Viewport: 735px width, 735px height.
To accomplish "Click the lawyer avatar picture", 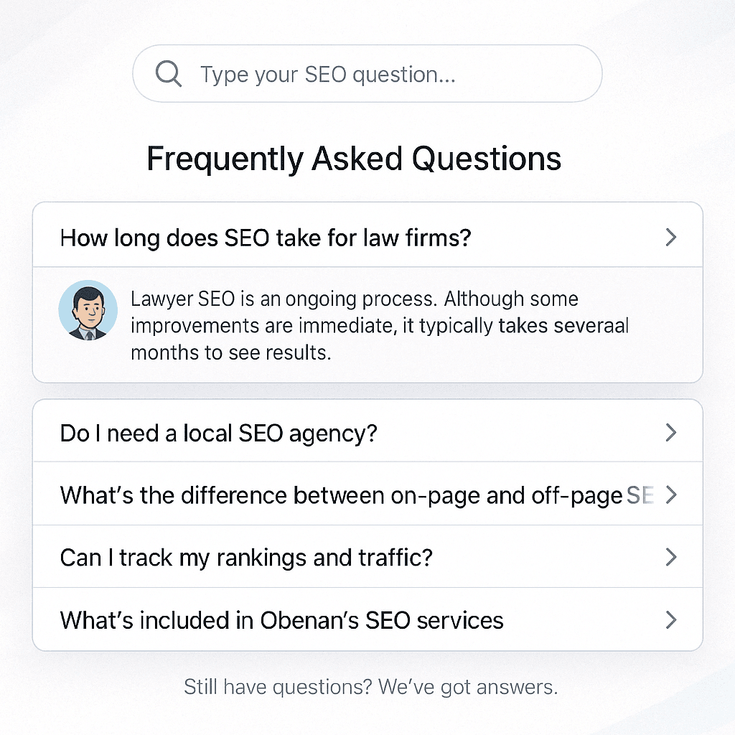I will (x=88, y=310).
